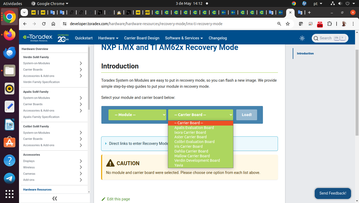
Task: Choose Dahlia Carrier Board from the list
Action: [201, 151]
